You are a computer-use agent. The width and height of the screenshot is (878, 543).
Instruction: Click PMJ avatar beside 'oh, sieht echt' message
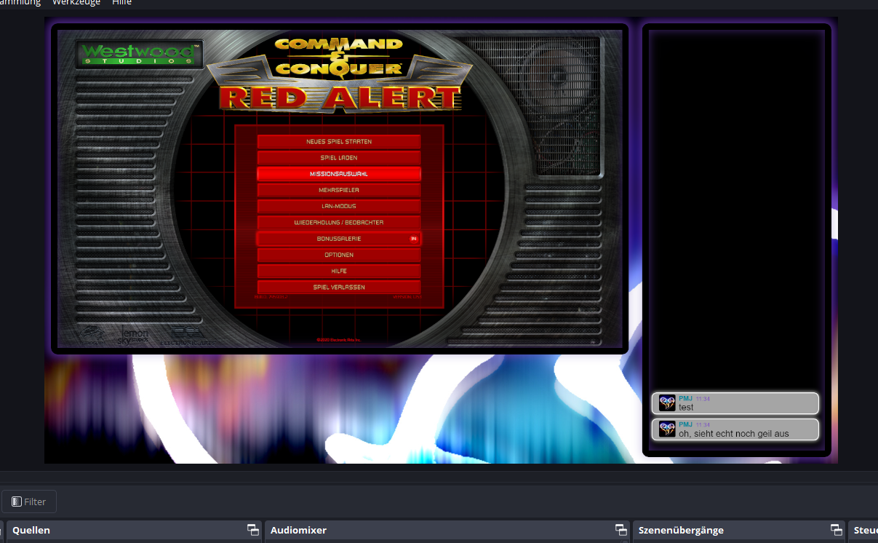point(667,429)
